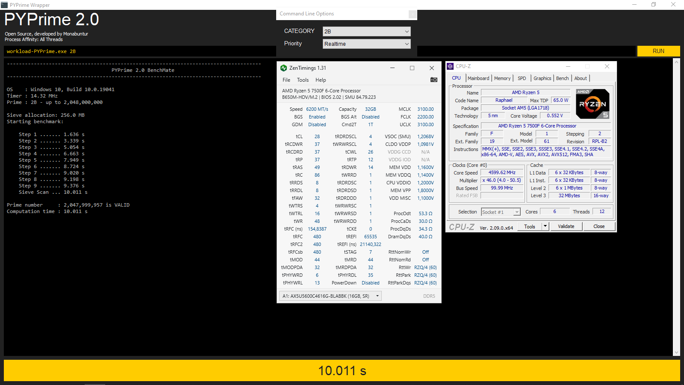The height and width of the screenshot is (385, 684).
Task: Click the 10.011 s result banner
Action: [x=342, y=370]
